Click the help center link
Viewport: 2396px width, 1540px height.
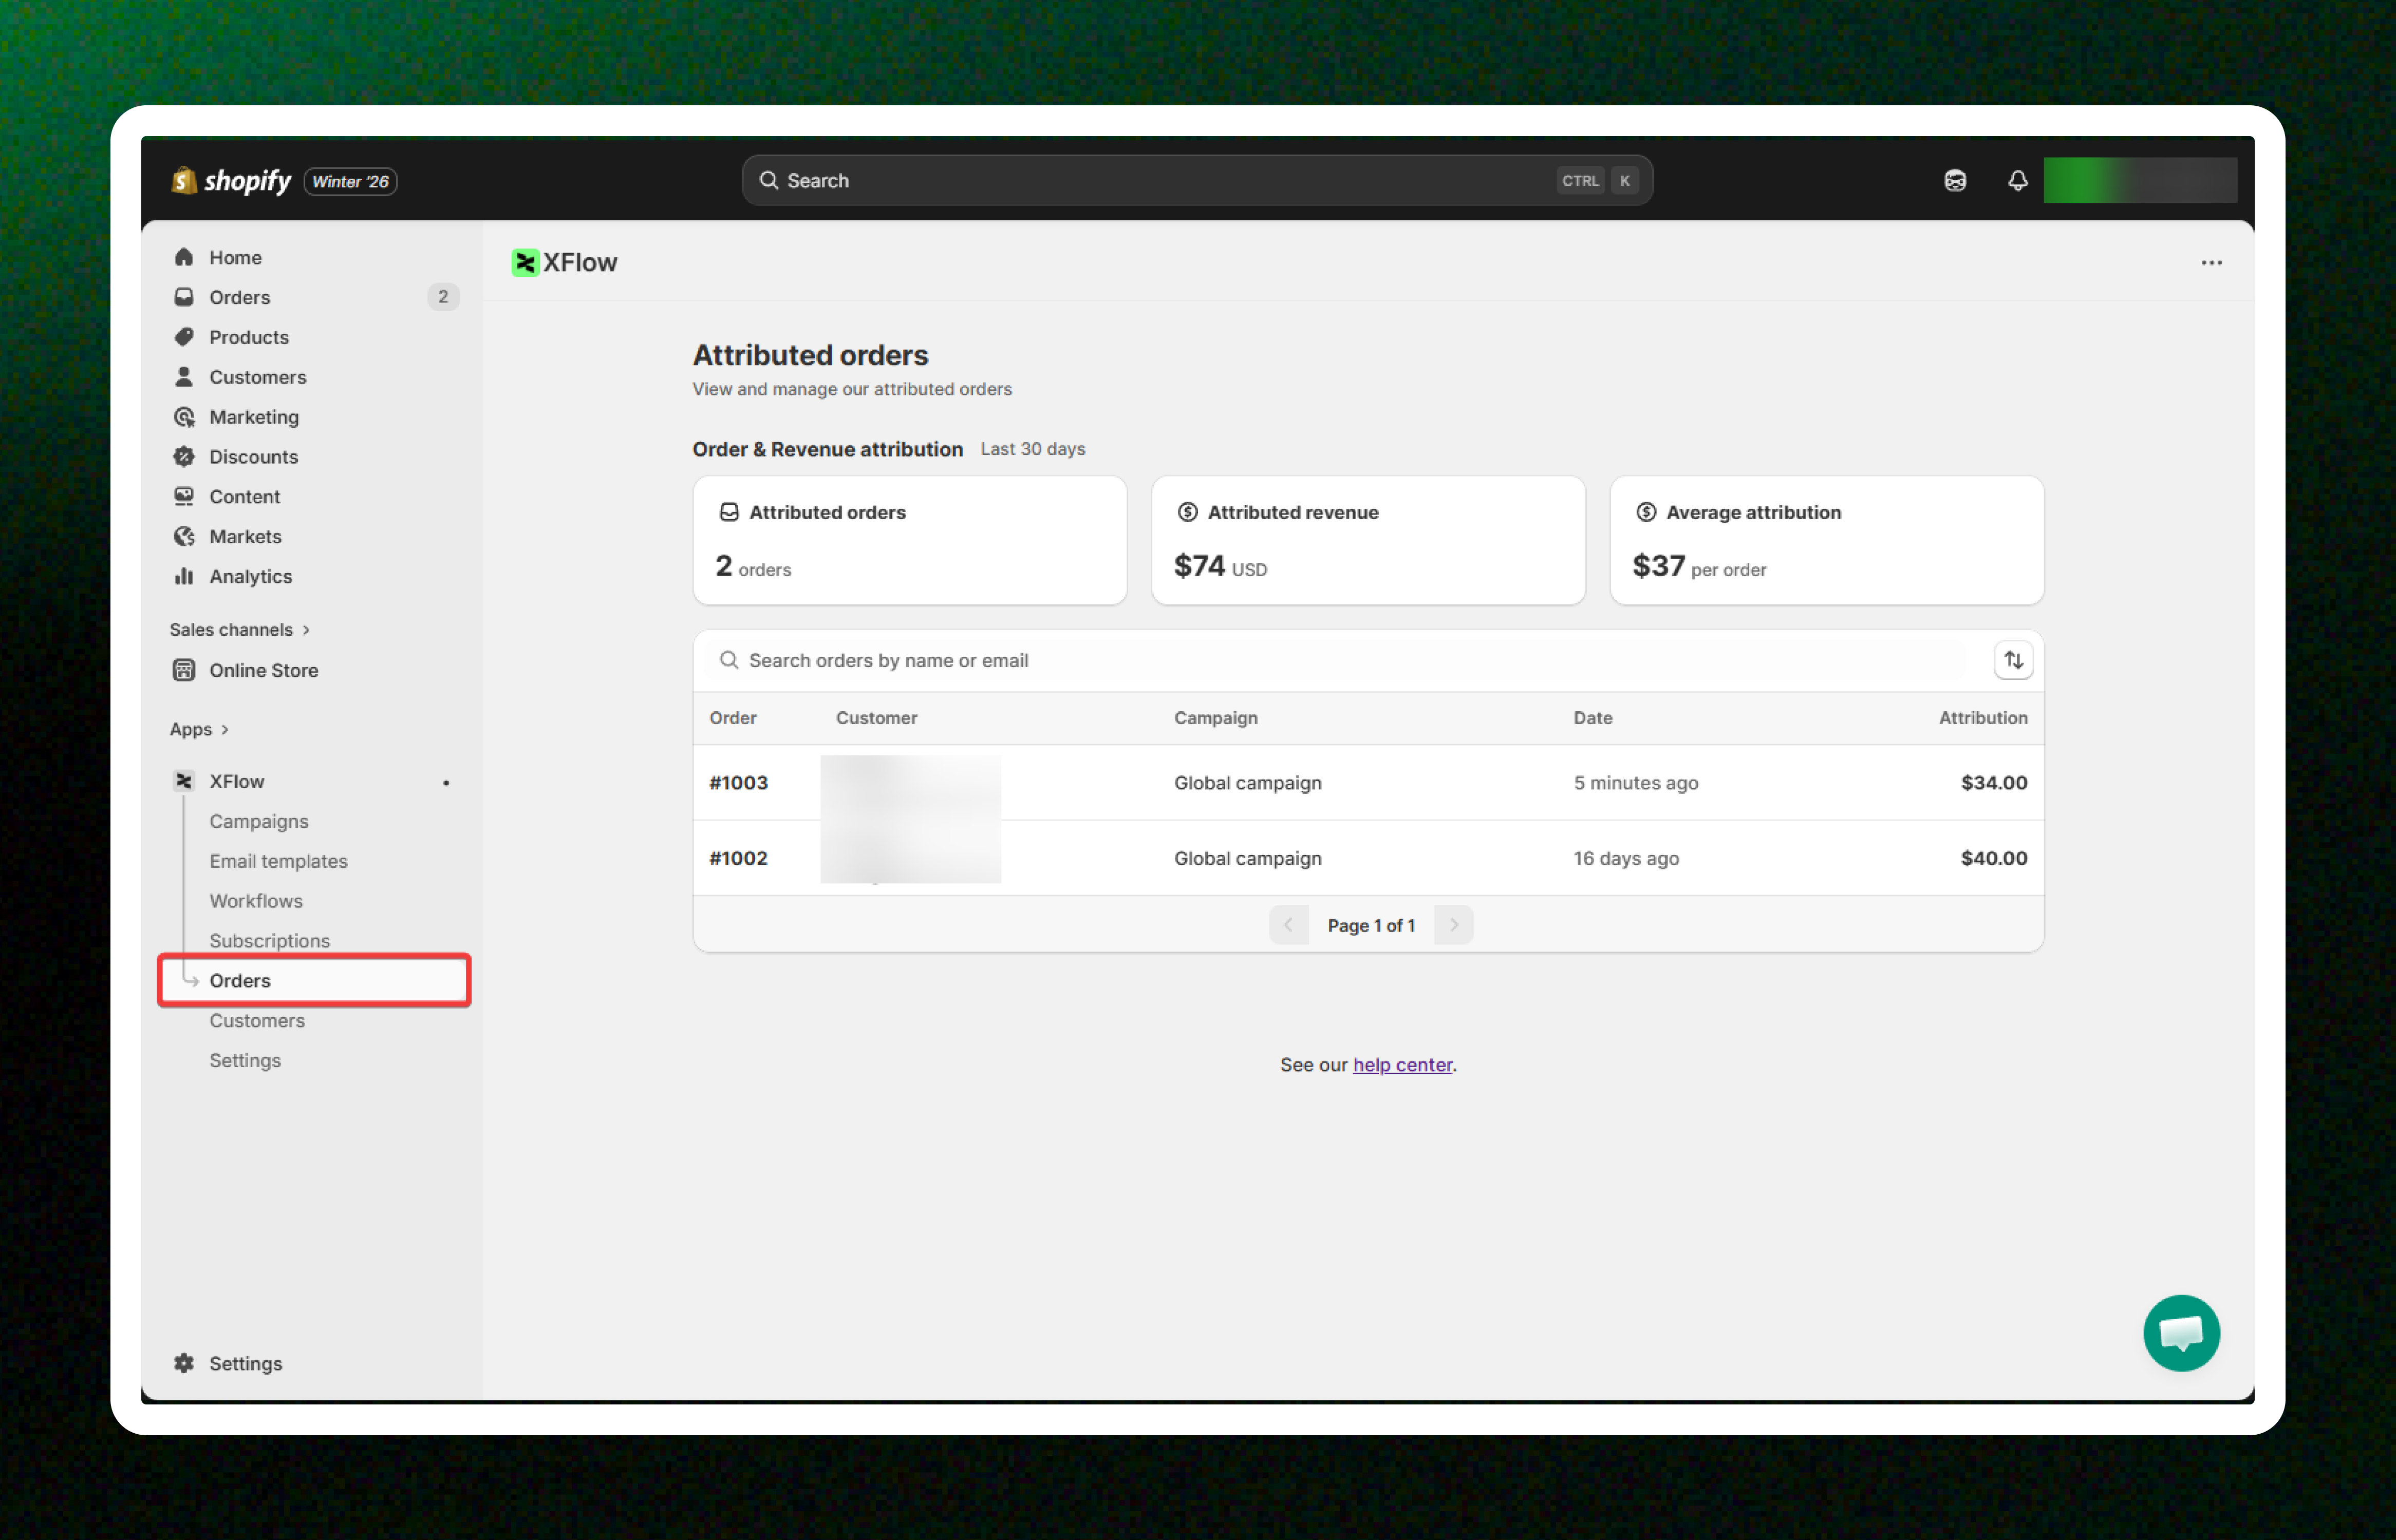[1401, 1065]
